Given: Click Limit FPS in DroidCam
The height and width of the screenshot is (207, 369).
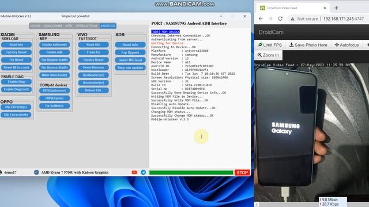Looking at the screenshot, I should point(270,45).
